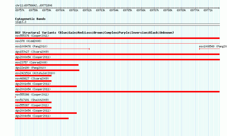Click the 69758k ruler label
The image size is (227, 136).
point(33,10)
